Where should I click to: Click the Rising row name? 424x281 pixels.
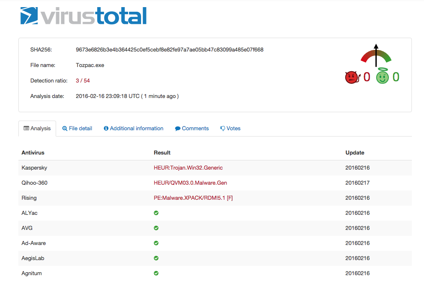click(x=29, y=198)
